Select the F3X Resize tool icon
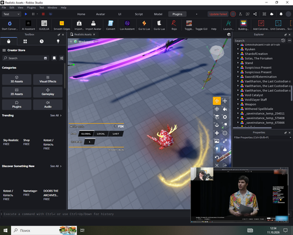293x235 pixels. [225, 101]
